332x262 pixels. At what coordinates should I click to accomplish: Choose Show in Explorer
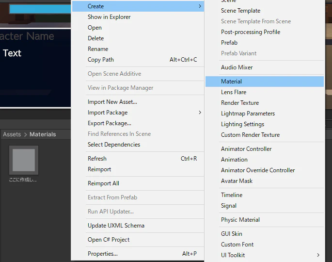pos(138,17)
